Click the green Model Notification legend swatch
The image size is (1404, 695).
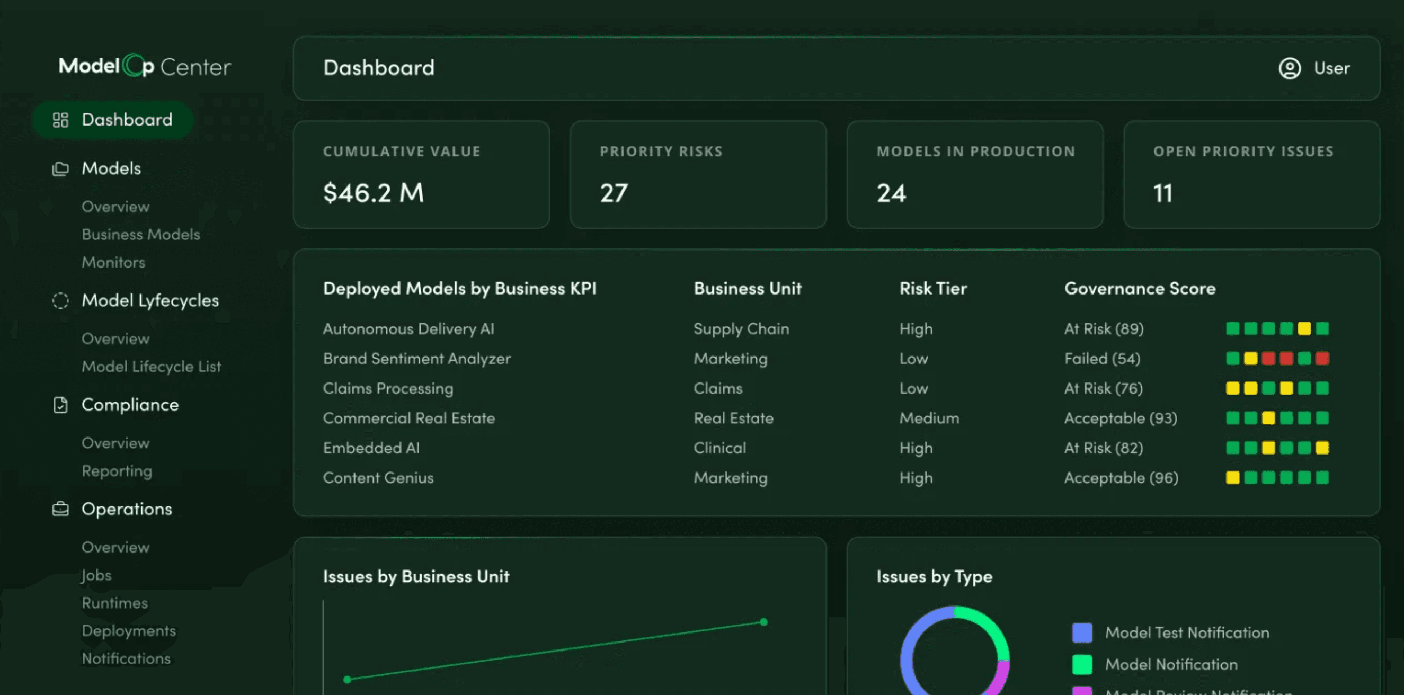(1082, 665)
